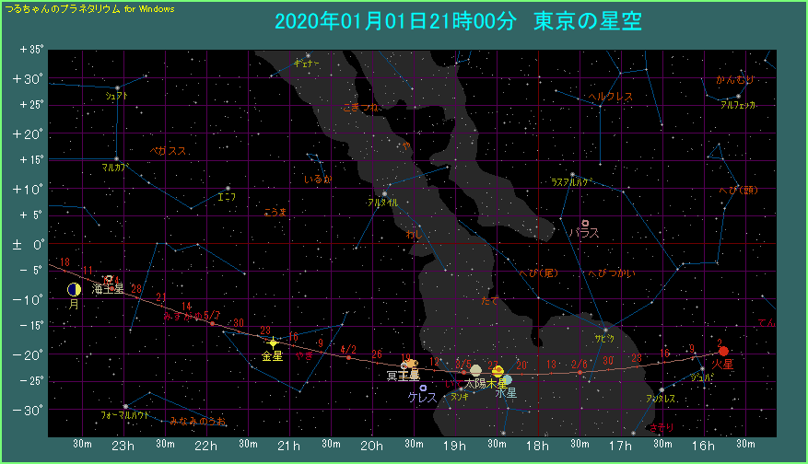The height and width of the screenshot is (464, 808).
Task: Select the pale Sun disc on the ecliptic
Action: [x=475, y=370]
